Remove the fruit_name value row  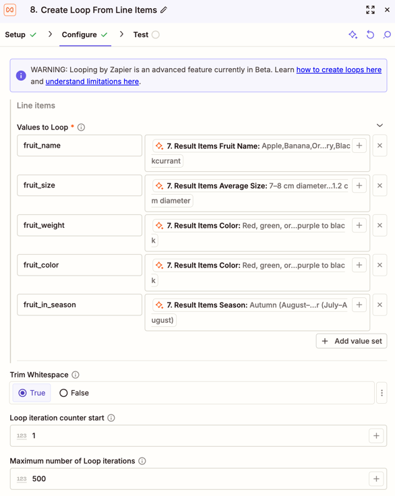point(379,146)
